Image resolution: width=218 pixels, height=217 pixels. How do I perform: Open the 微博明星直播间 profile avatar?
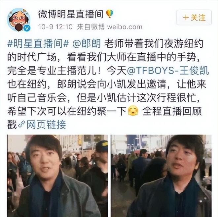[19, 20]
